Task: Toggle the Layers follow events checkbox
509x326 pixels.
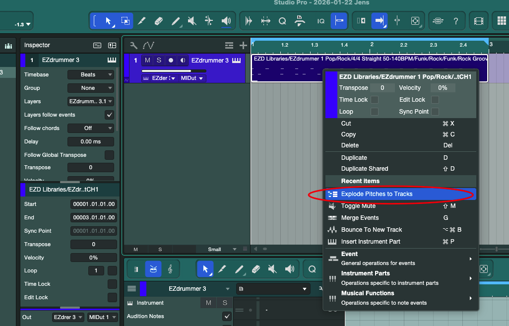Action: 109,115
